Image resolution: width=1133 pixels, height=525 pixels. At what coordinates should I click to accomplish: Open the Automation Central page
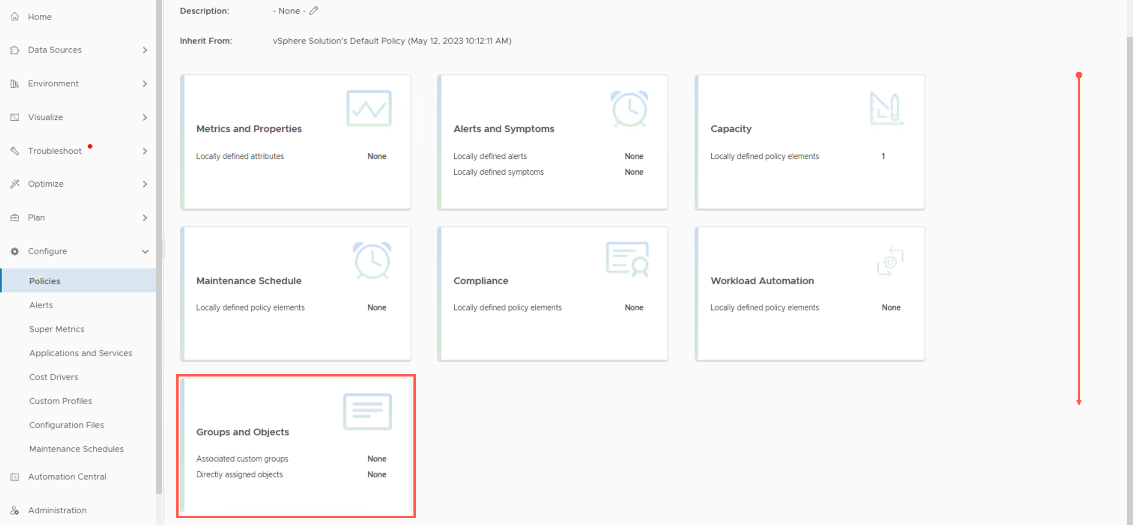pyautogui.click(x=67, y=476)
